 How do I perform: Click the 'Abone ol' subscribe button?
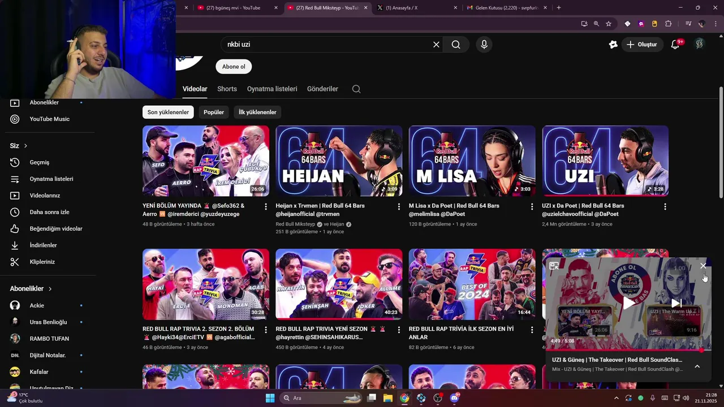[234, 67]
